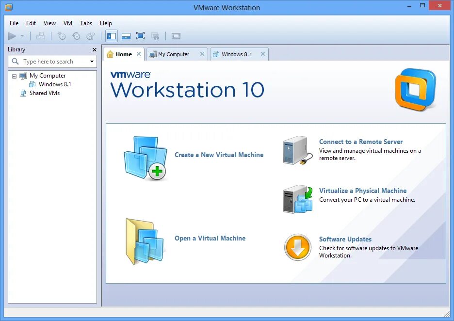This screenshot has height=321, width=454.
Task: Close the Library panel
Action: 95,50
